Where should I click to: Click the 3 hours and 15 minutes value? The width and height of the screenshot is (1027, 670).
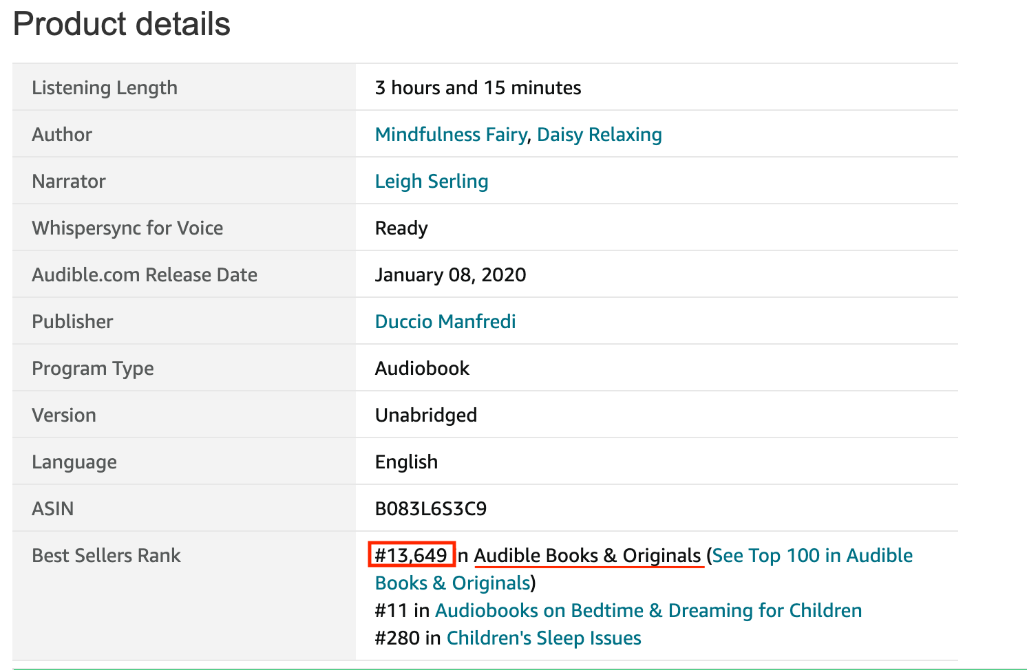point(478,87)
